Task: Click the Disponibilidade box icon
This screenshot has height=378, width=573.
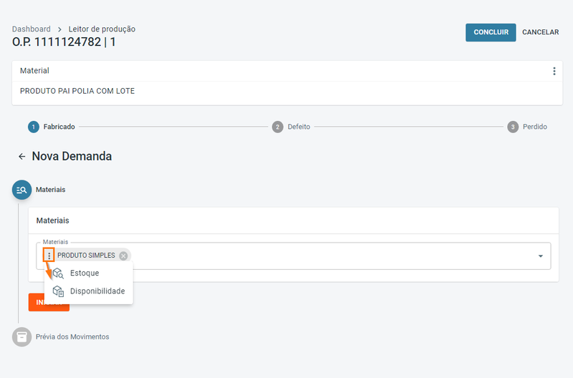Action: [x=58, y=291]
